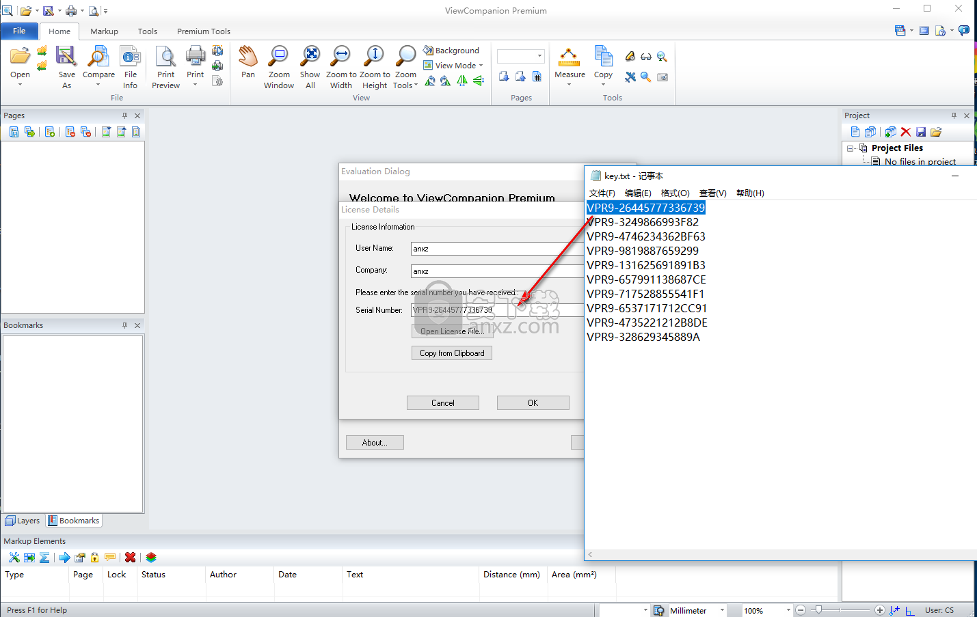Click the mirror horizontal icon in View group
This screenshot has width=977, height=617.
tap(462, 81)
